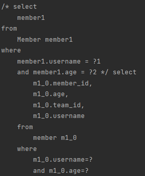Click the first unindented 'where' keyword
The width and height of the screenshot is (145, 176).
point(11,50)
